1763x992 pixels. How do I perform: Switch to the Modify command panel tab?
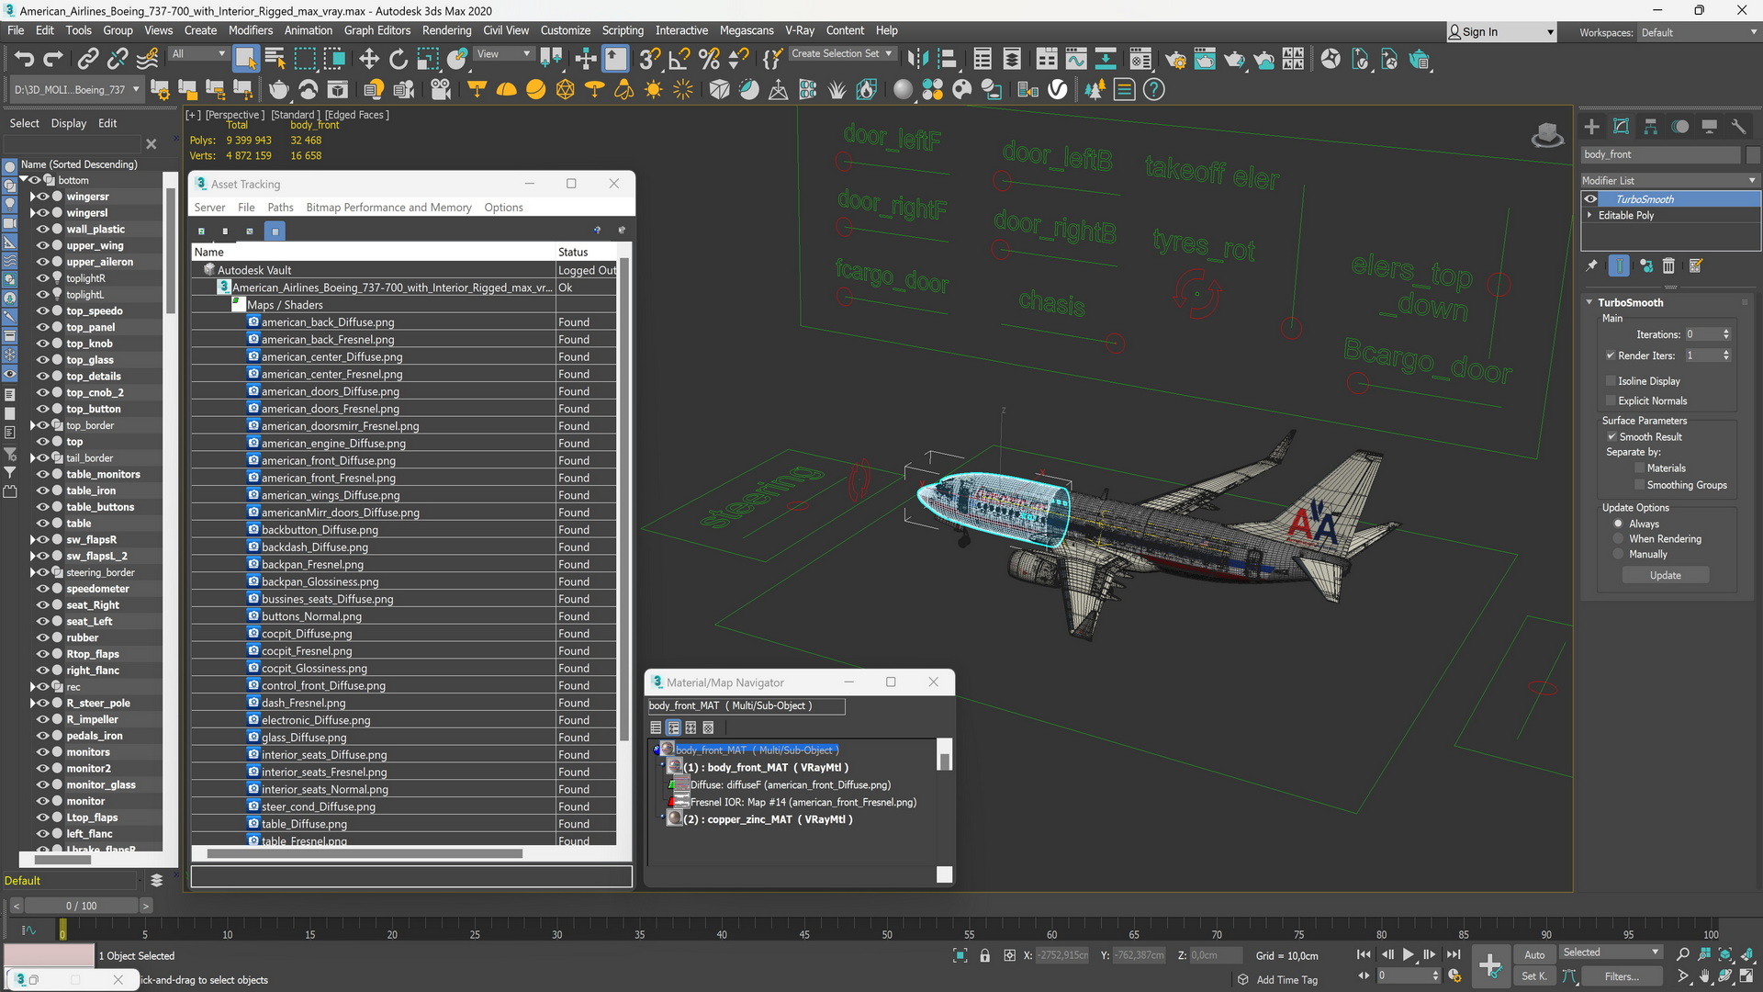pos(1621,127)
